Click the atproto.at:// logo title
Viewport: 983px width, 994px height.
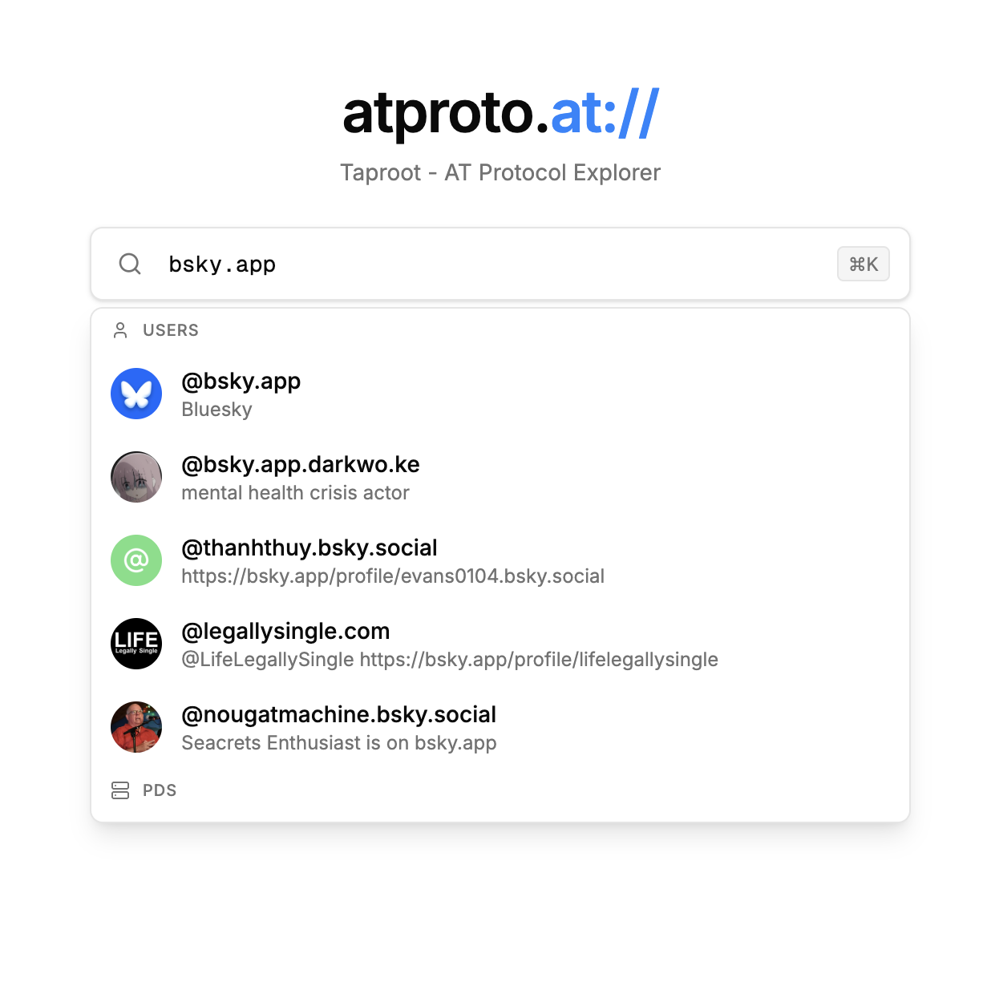point(500,113)
